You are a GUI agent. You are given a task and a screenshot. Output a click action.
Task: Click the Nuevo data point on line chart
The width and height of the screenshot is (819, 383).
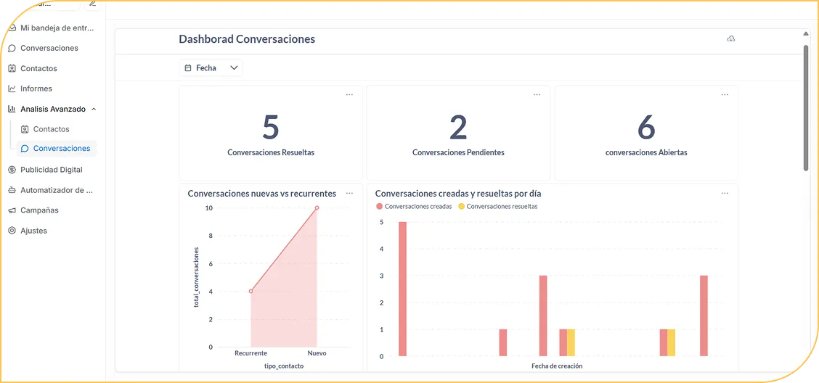(x=317, y=208)
